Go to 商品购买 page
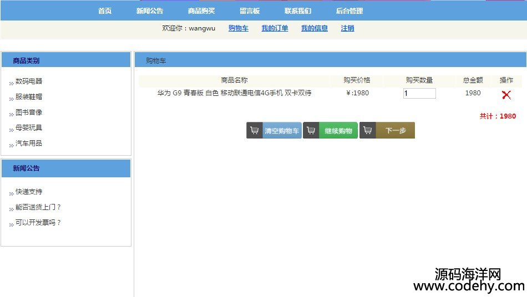This screenshot has height=297, width=527. (201, 11)
